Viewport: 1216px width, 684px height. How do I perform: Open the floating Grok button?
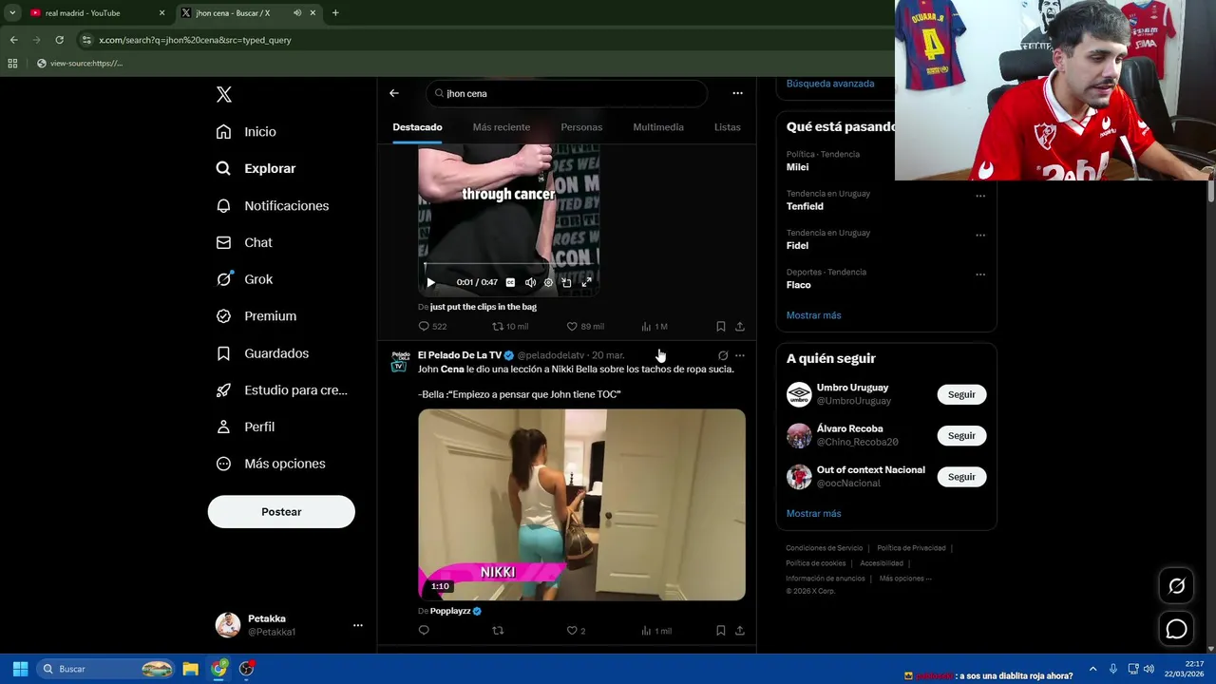(1177, 586)
